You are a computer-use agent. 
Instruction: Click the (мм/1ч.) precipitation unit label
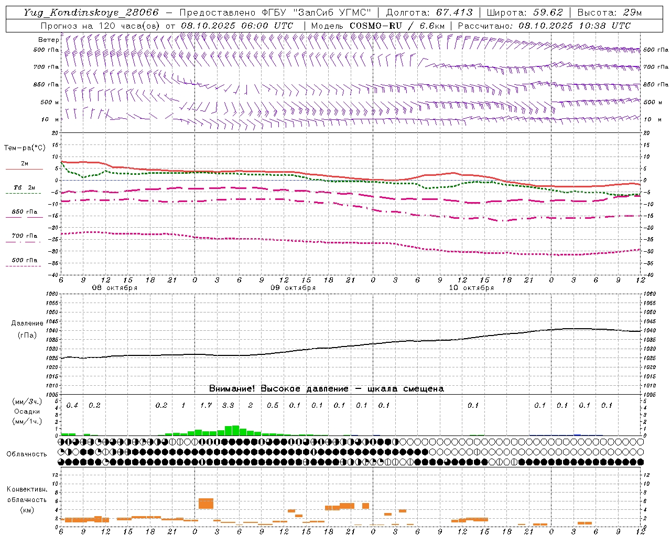(x=27, y=421)
